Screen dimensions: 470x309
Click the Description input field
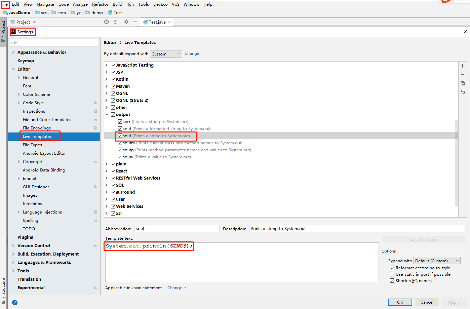coord(357,229)
